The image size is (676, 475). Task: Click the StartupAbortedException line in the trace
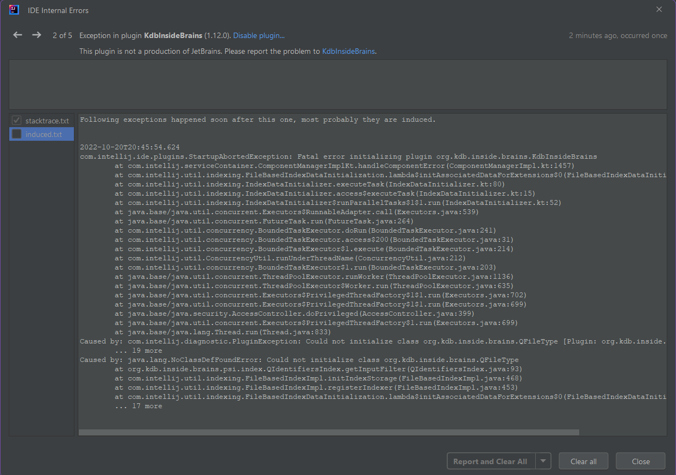pos(338,157)
